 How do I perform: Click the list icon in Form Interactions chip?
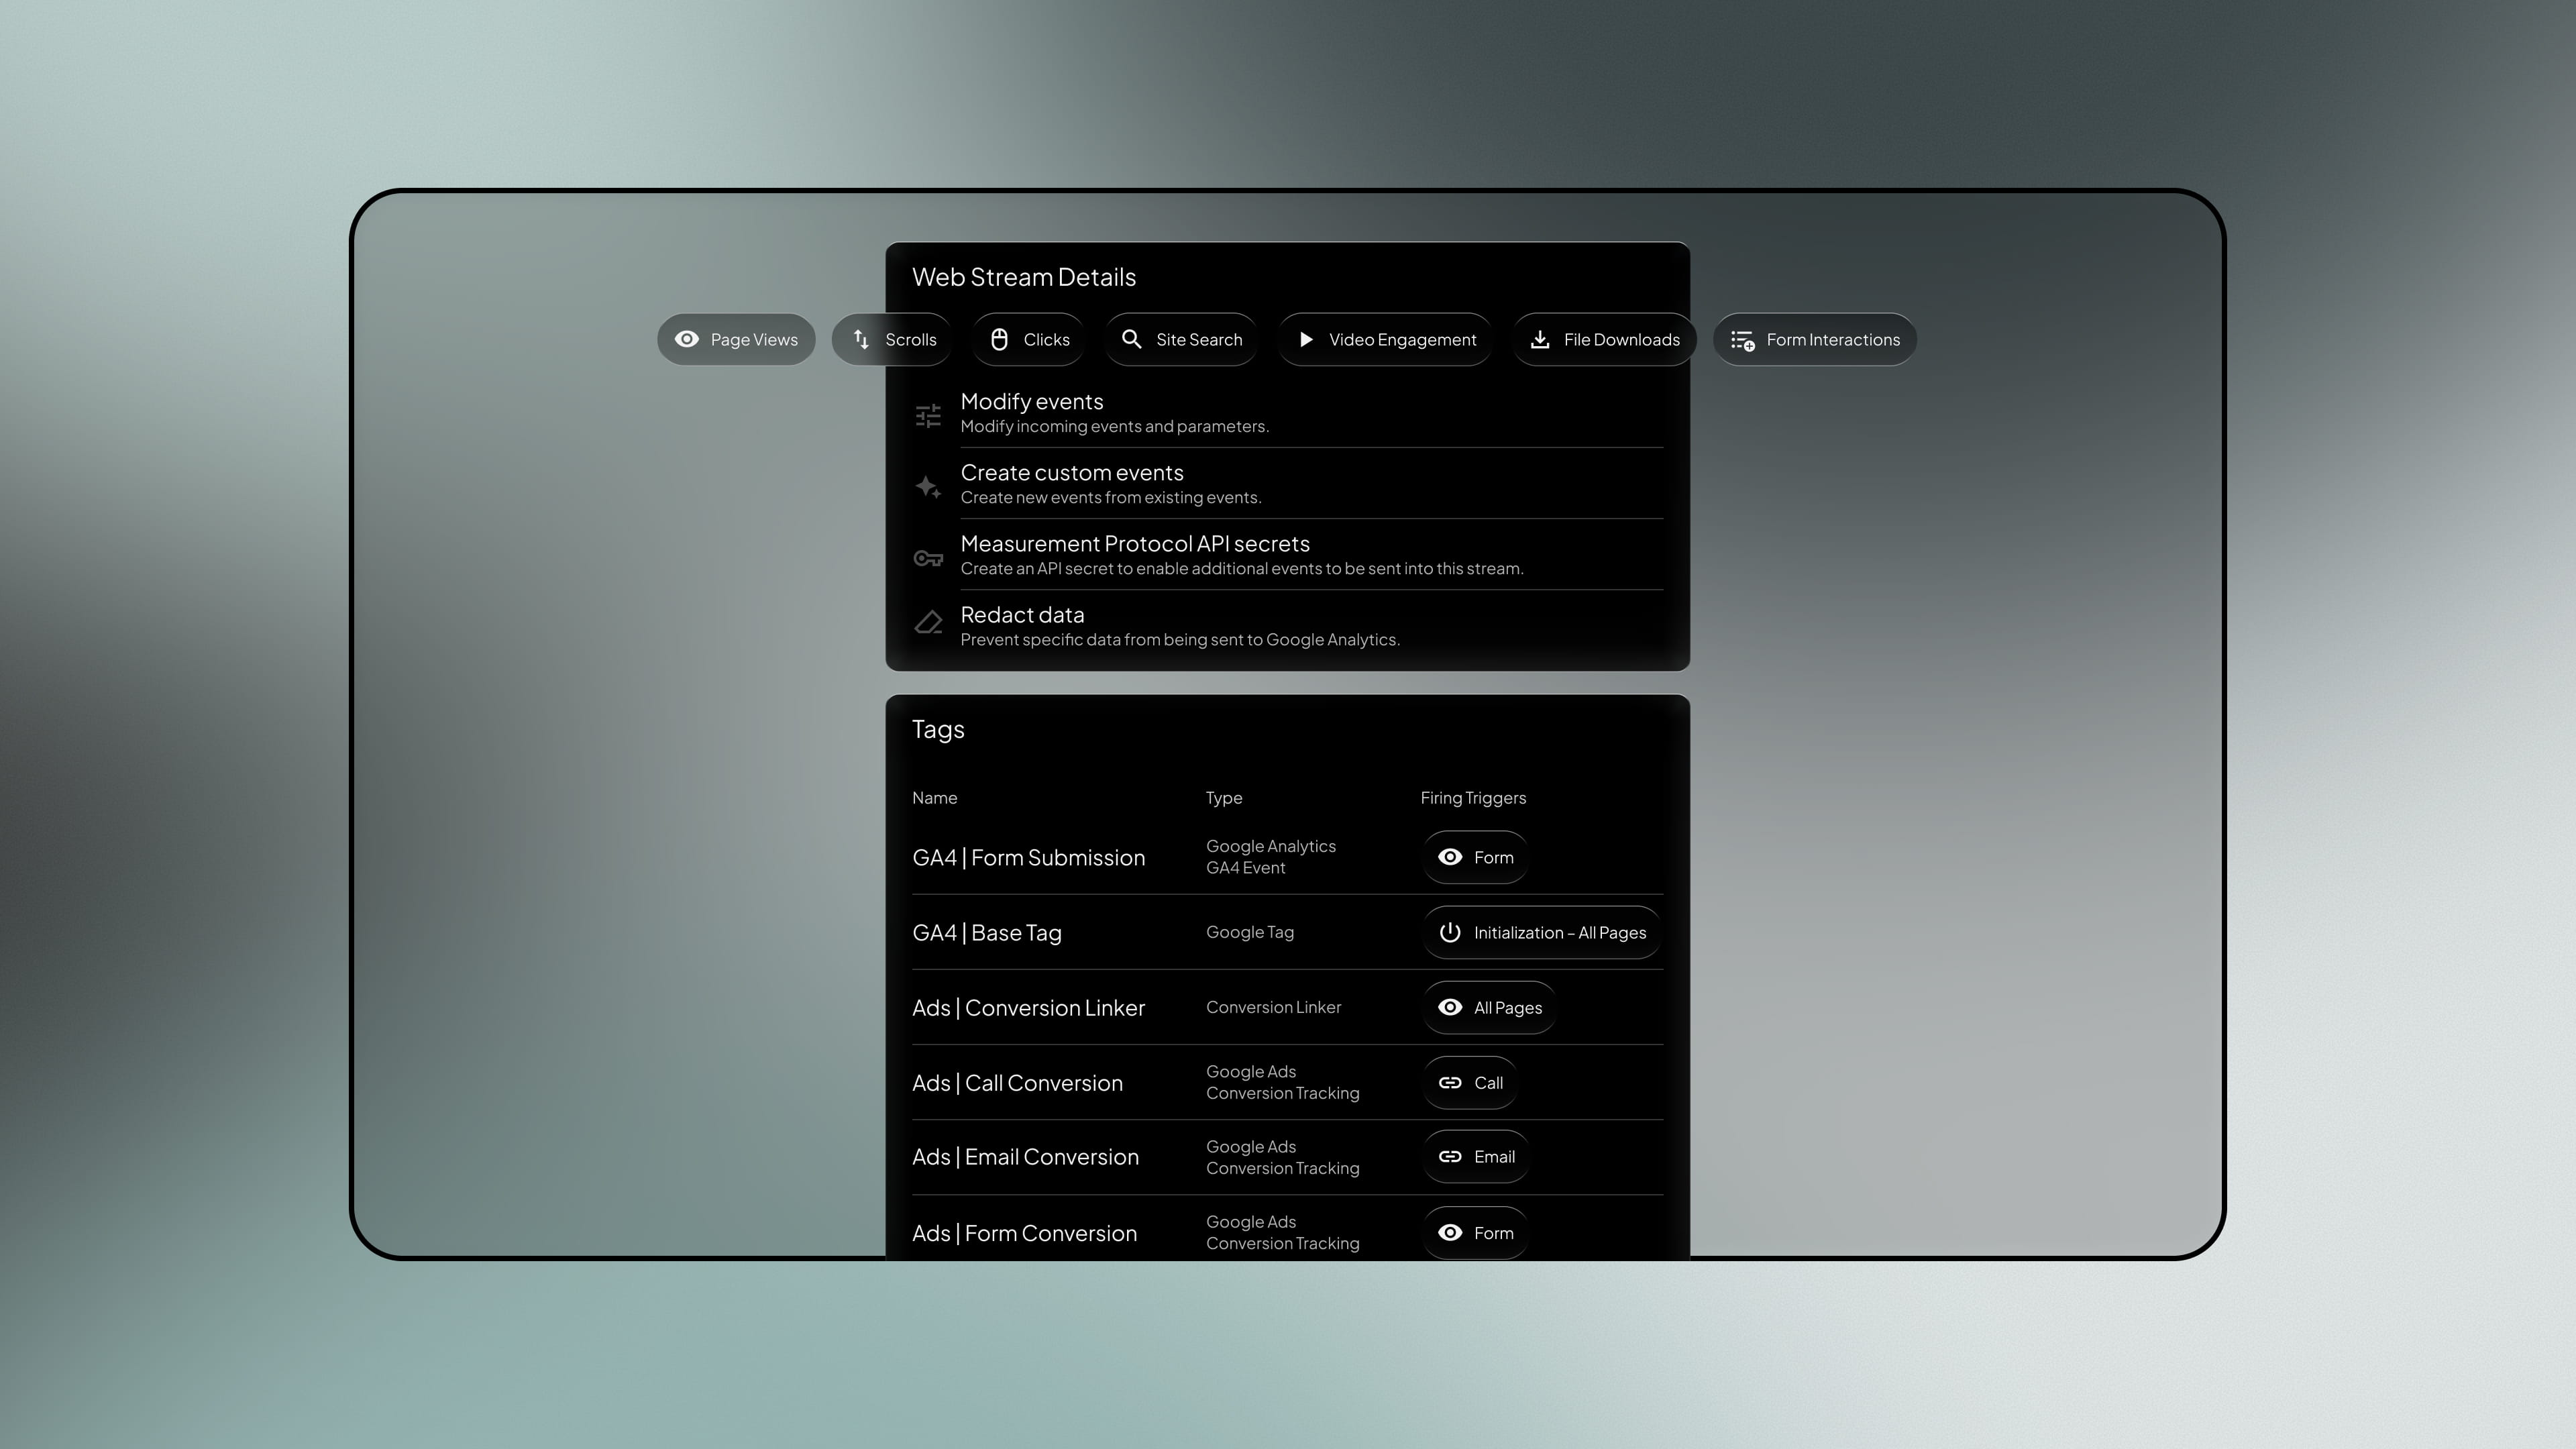coord(1743,341)
